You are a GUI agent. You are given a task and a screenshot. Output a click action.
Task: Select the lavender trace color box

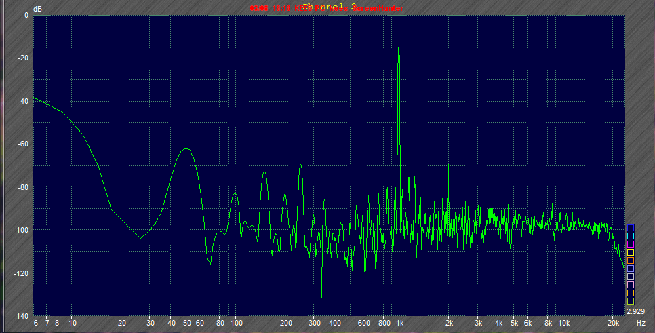click(631, 269)
